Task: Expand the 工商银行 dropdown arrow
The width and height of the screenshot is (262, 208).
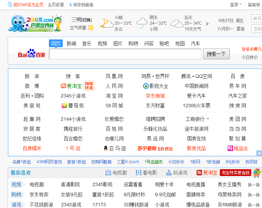Action: (x=208, y=119)
